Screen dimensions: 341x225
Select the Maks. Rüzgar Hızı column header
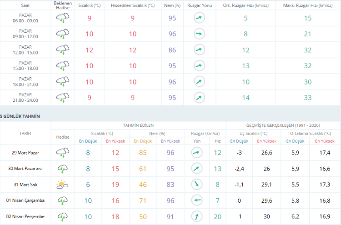pos(308,5)
